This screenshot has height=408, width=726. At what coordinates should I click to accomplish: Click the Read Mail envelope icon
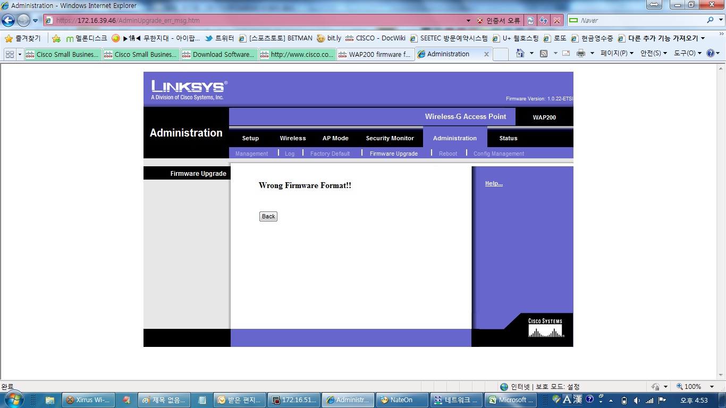click(566, 54)
